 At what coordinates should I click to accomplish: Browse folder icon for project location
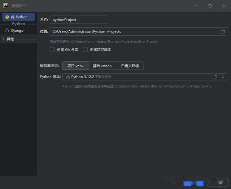tap(222, 31)
